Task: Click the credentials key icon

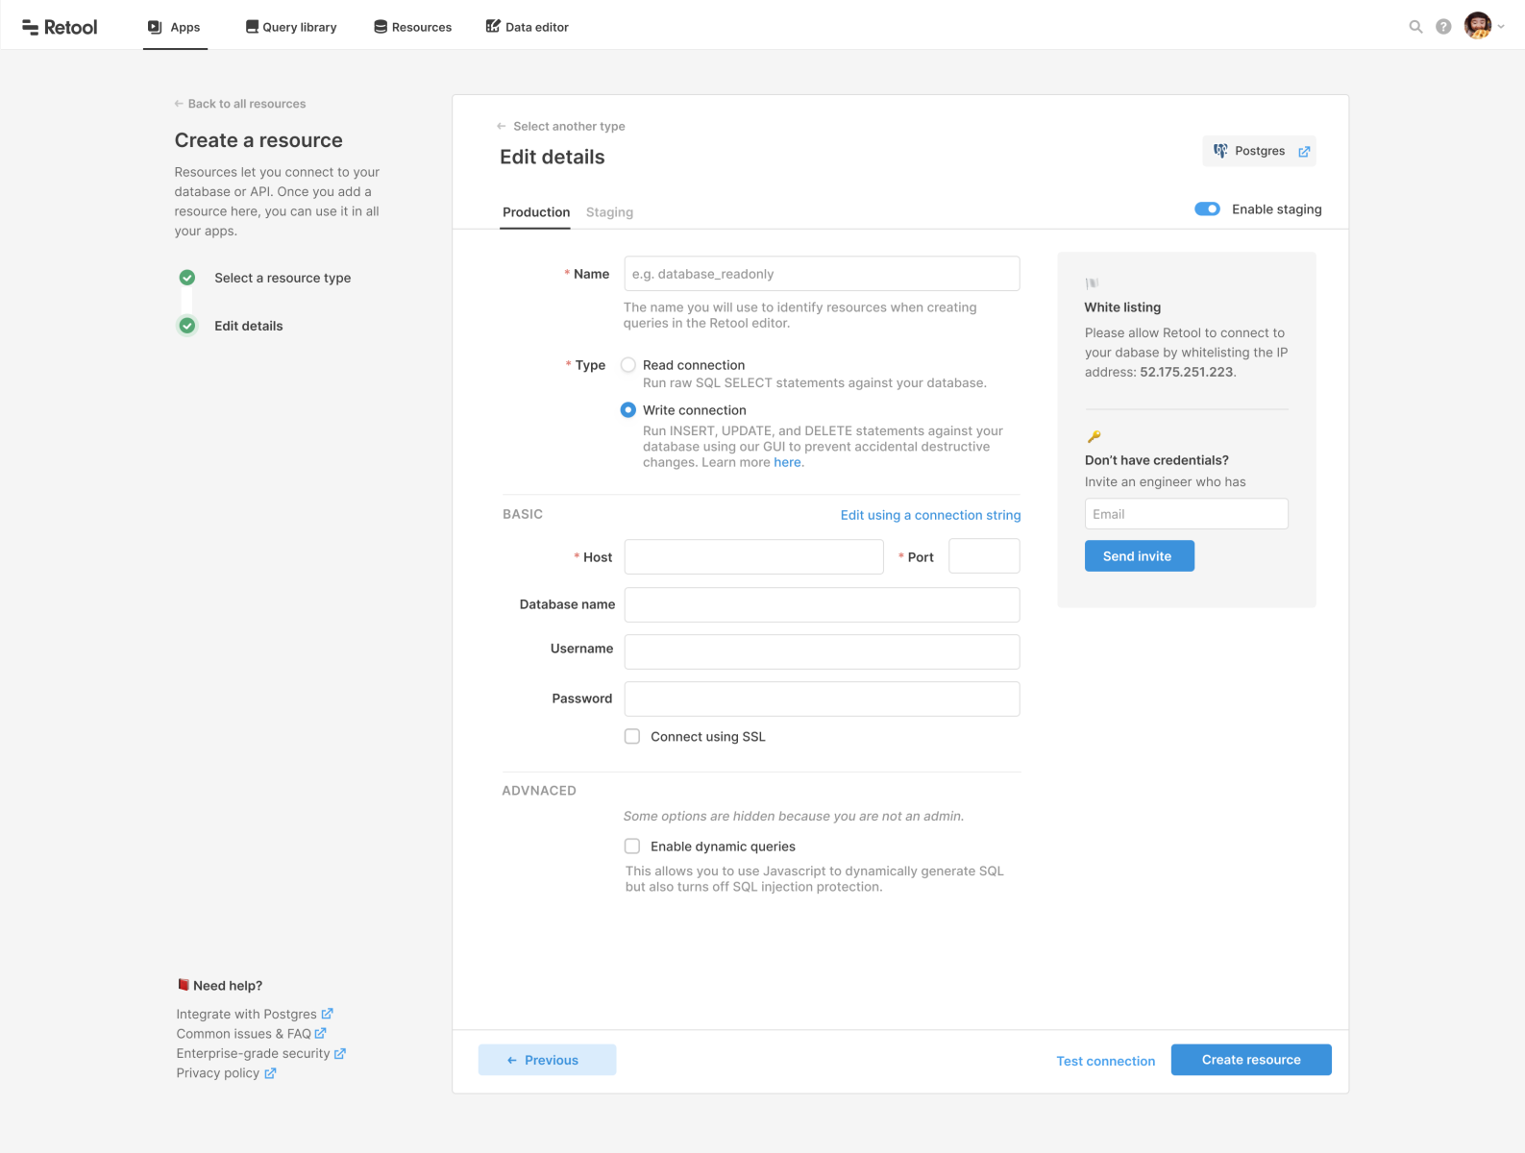Action: 1094,436
